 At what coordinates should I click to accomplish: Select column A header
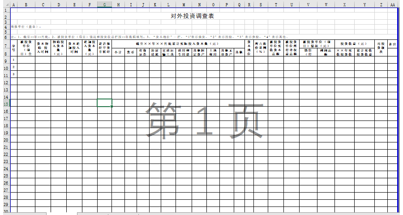click(x=13, y=4)
